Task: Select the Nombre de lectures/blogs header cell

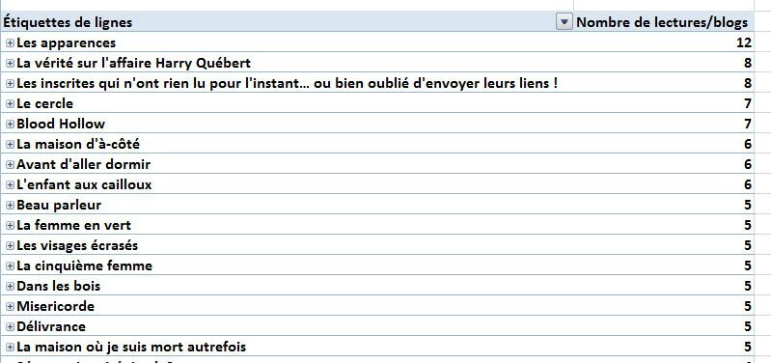Action: point(663,21)
